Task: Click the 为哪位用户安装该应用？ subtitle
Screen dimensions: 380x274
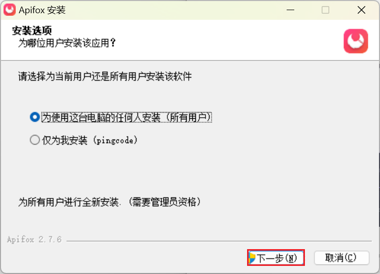Action: [67, 43]
